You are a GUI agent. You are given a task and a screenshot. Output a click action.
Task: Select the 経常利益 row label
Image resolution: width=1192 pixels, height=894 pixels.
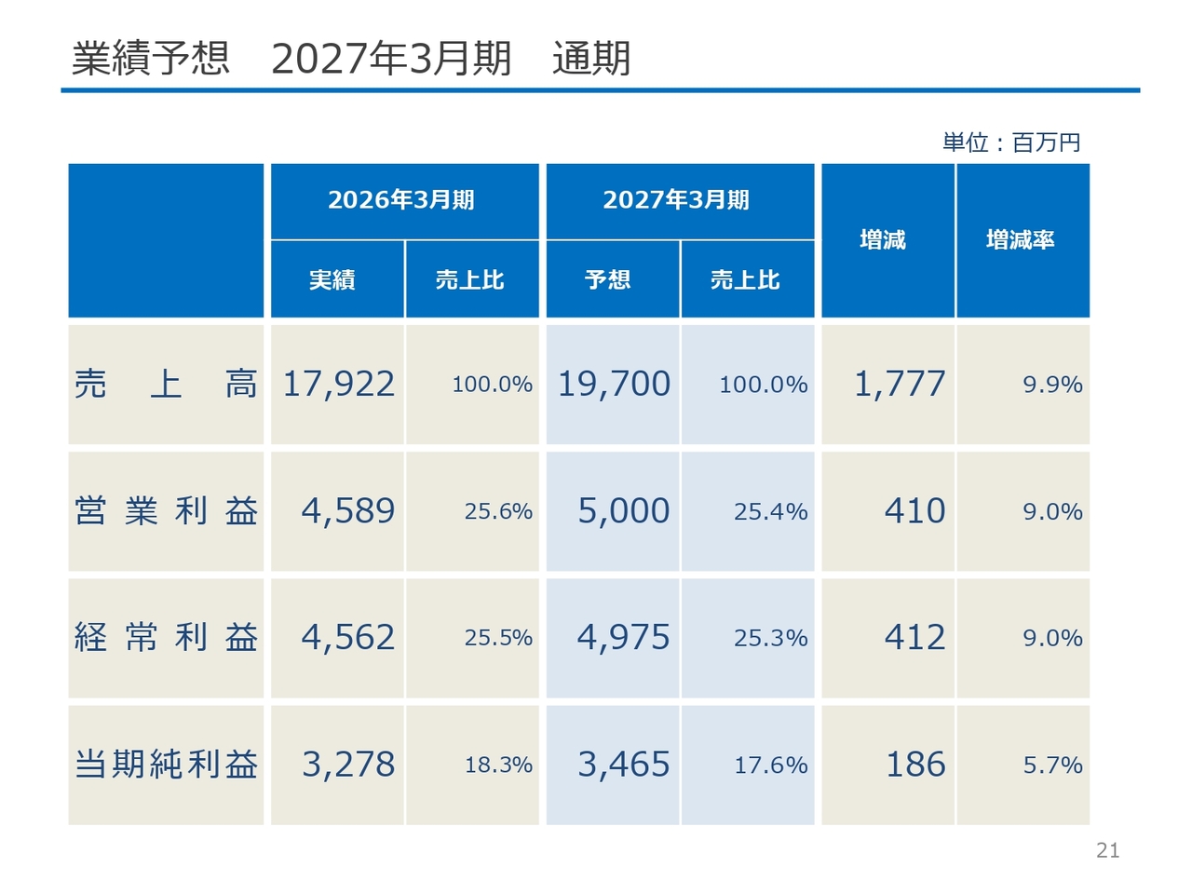point(166,638)
